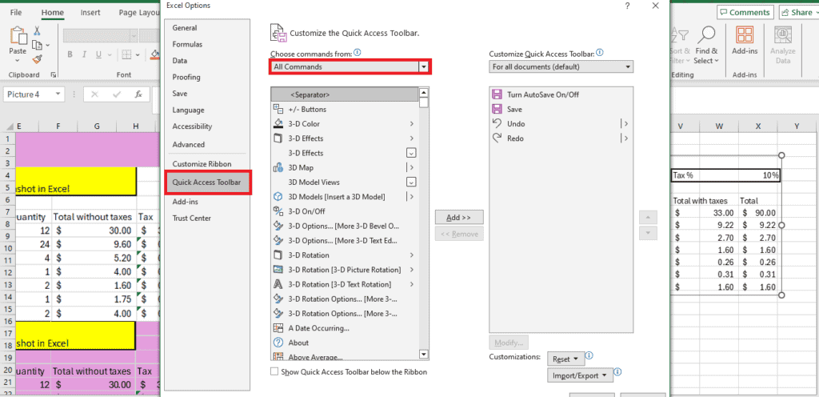Select the <Separator> list entry
Viewport: 819px width, 397px height.
346,94
